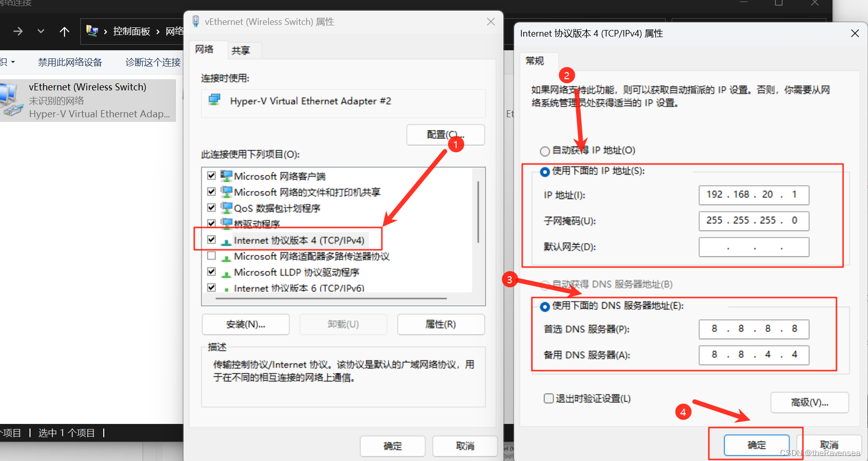Screen dimensions: 868x461
Task: Toggle Microsoft 网络客户端 checkbox
Action: (212, 176)
